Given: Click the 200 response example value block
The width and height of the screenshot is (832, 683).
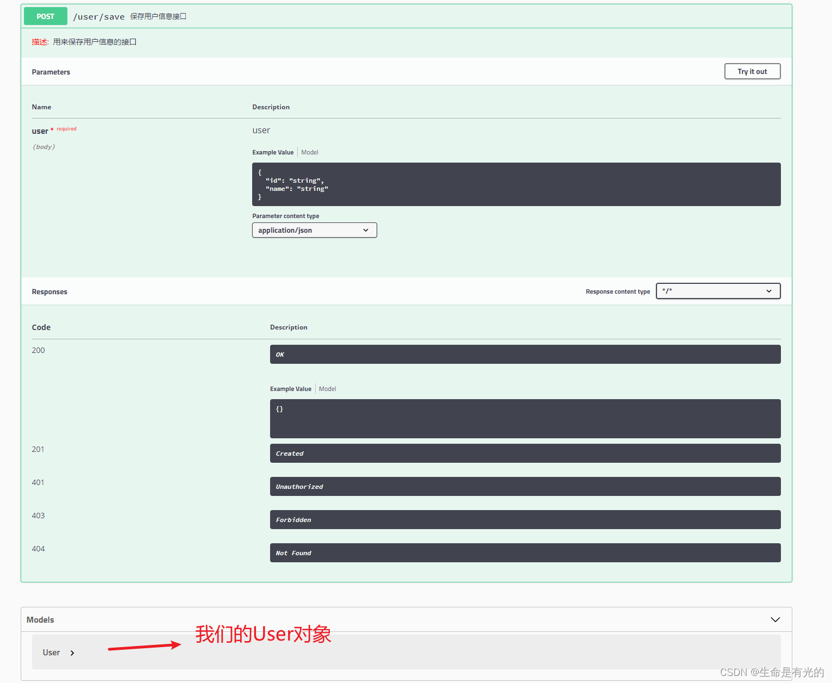Looking at the screenshot, I should click(525, 419).
